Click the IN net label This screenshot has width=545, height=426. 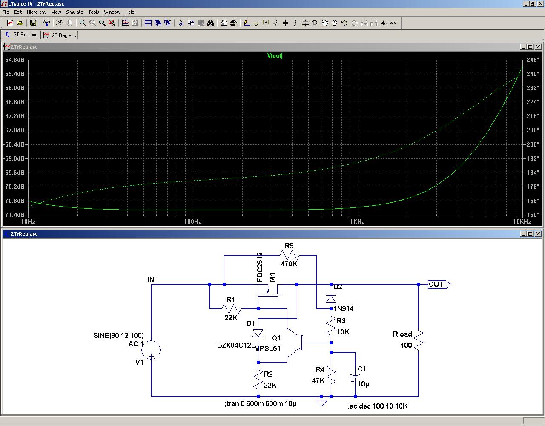click(x=151, y=280)
